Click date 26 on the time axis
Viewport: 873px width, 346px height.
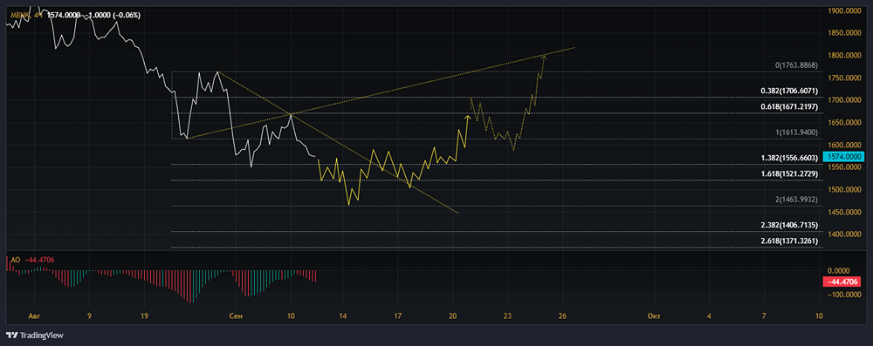tap(563, 316)
